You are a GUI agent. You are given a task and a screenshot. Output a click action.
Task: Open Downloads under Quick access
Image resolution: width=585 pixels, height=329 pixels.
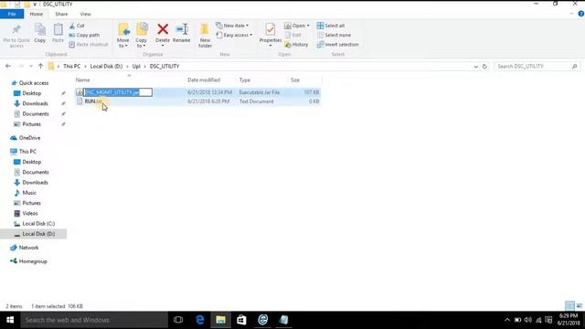[x=35, y=103]
